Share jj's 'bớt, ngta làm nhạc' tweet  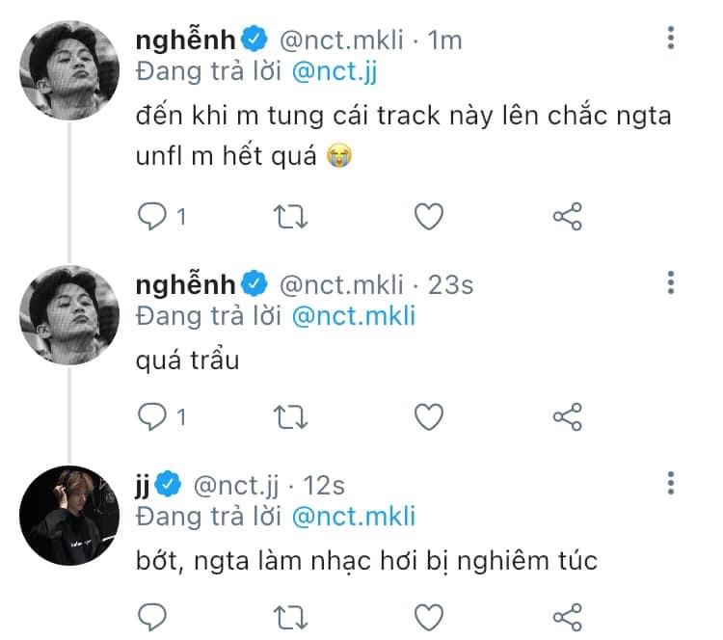(567, 615)
